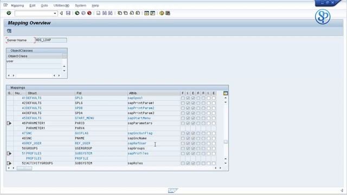Toggle checked I checkbox in sapParameters row
347x195 pixels.
pos(188,123)
